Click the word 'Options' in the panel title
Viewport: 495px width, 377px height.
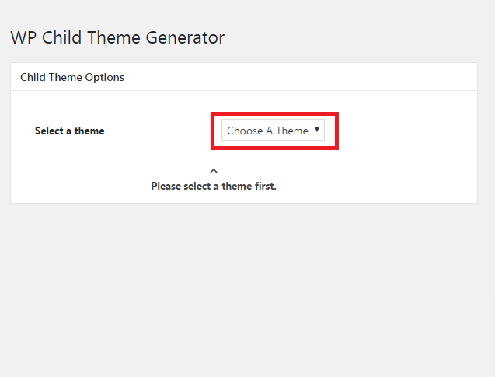coord(104,78)
